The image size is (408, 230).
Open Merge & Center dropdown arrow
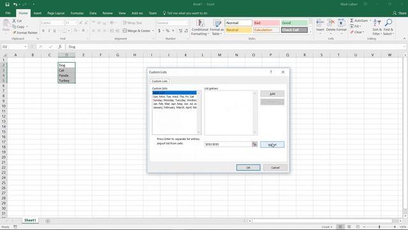153,31
